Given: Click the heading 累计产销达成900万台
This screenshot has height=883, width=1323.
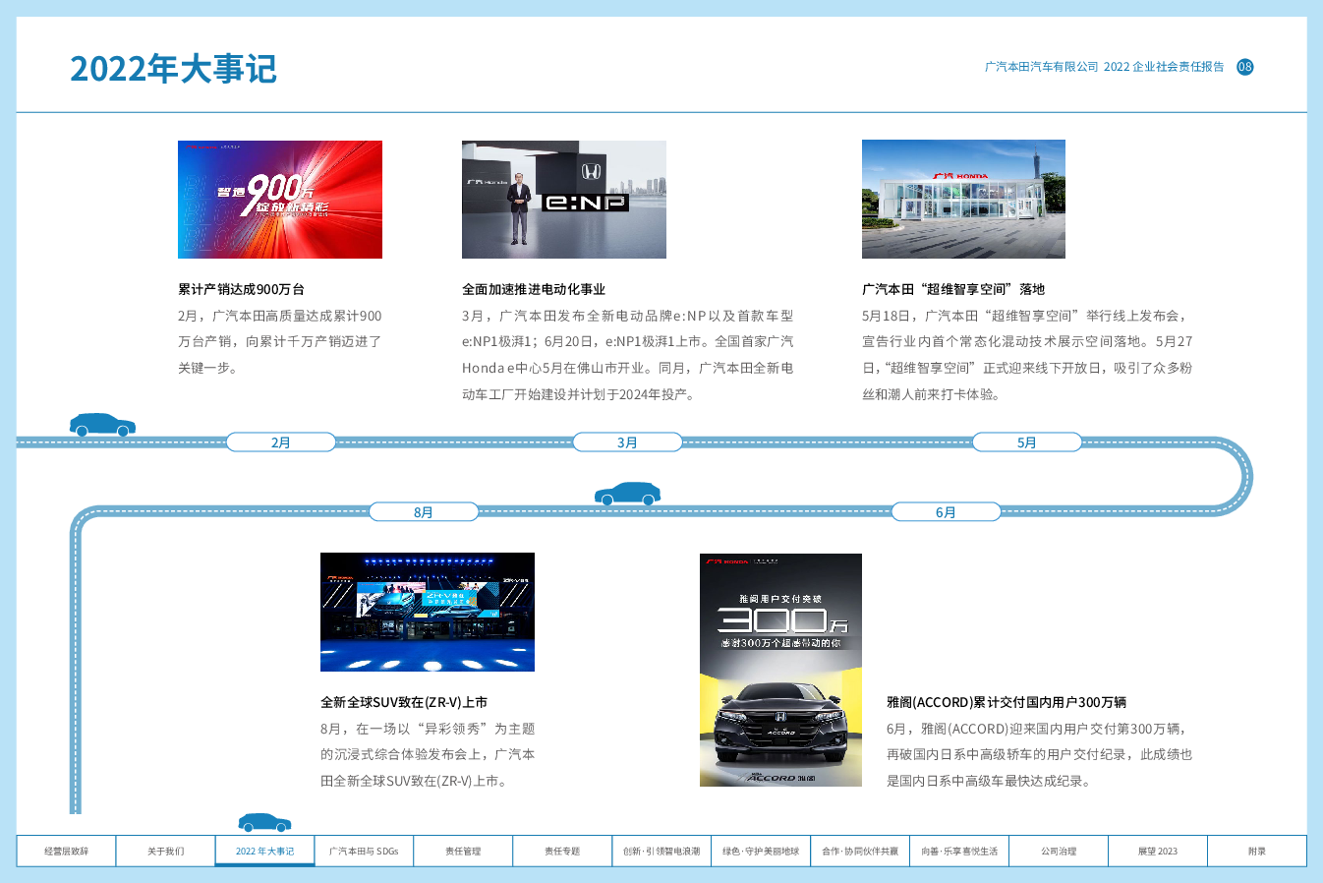Looking at the screenshot, I should coord(242,289).
